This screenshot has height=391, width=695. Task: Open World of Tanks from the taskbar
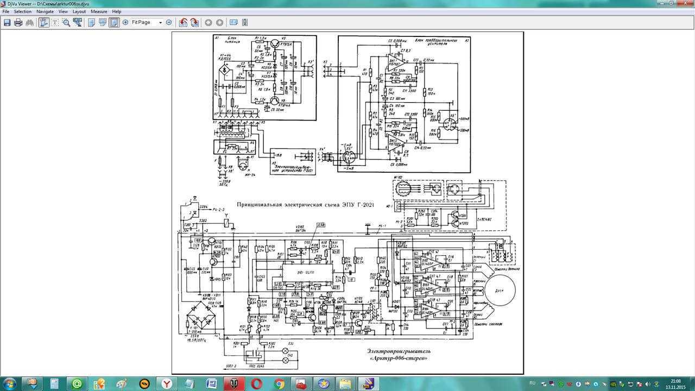click(x=234, y=384)
